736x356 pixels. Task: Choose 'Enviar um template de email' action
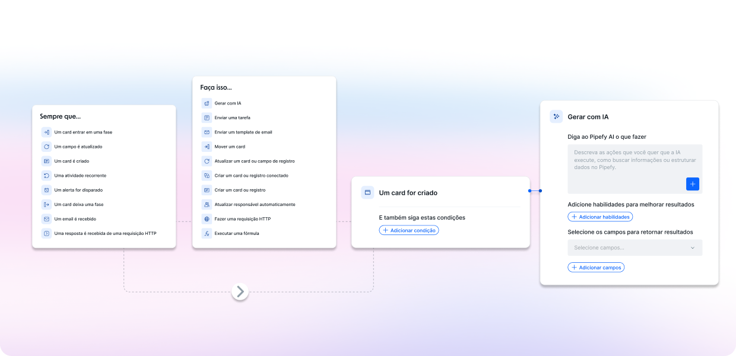pos(243,132)
